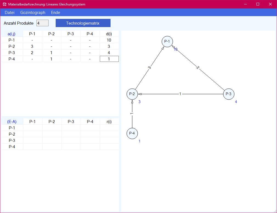Image resolution: width=277 pixels, height=213 pixels.
Task: Open the Gozintograph menu
Action: tap(33, 13)
